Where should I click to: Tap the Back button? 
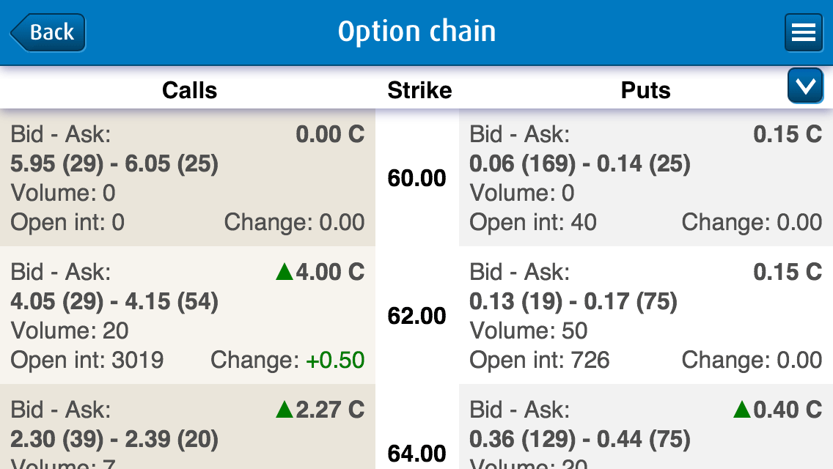tap(48, 33)
